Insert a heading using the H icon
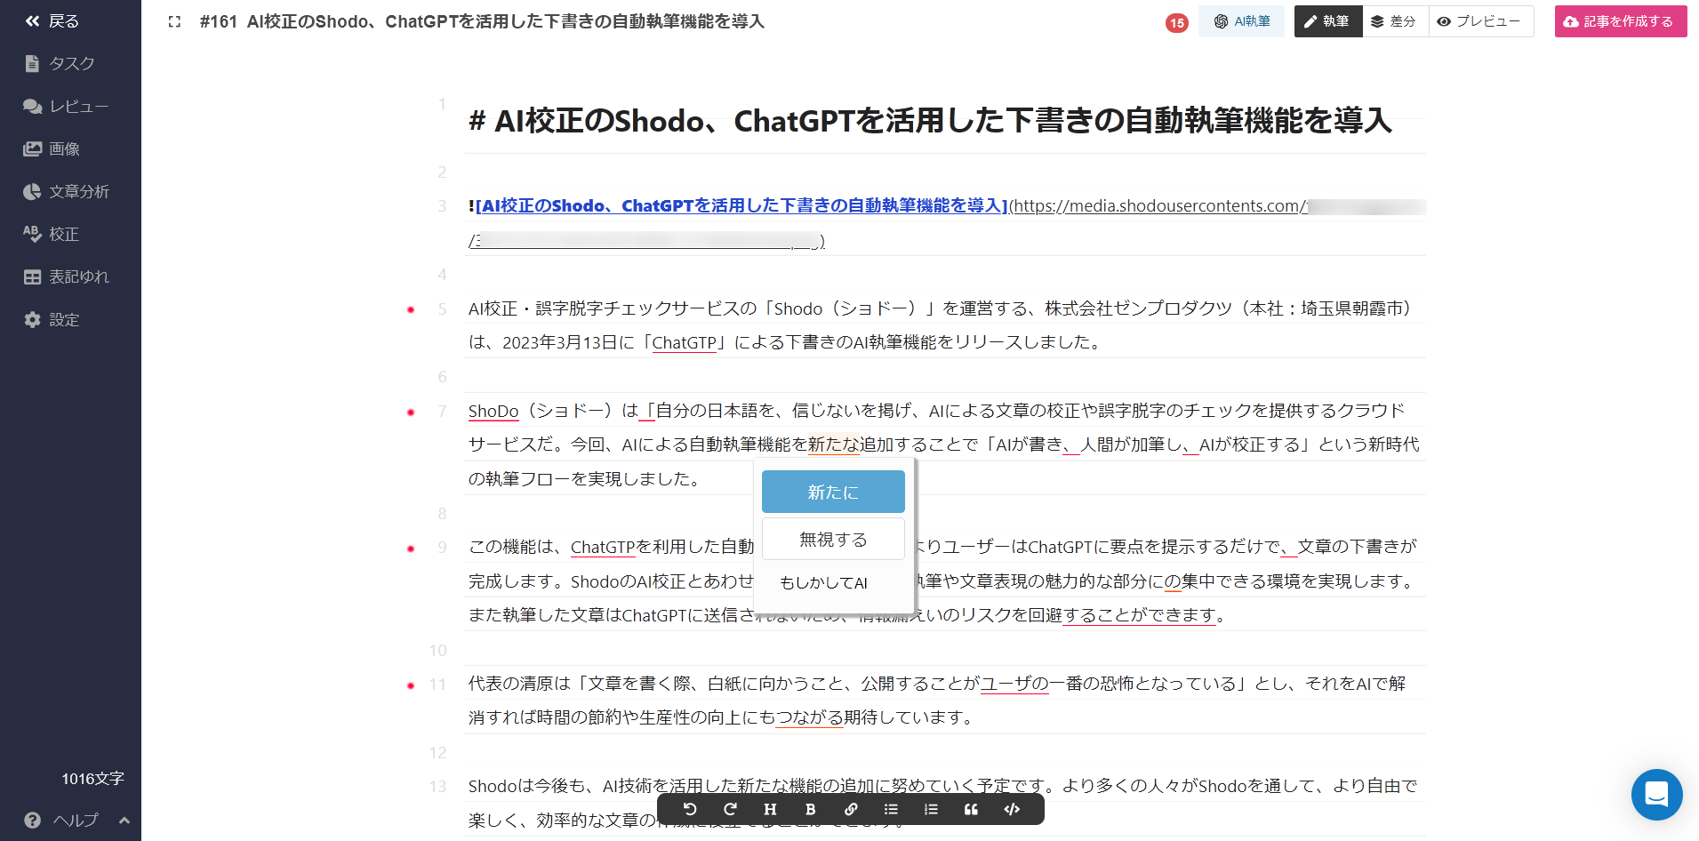This screenshot has width=1699, height=841. (x=770, y=809)
